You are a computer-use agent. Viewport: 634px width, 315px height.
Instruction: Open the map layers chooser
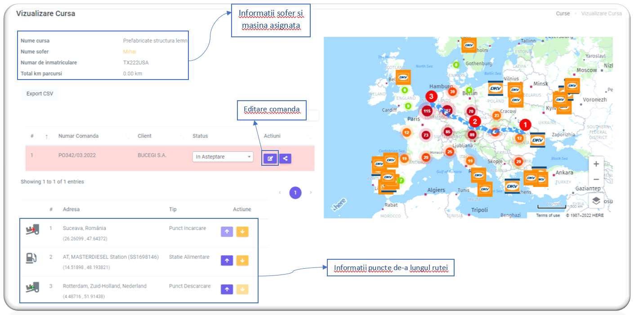pyautogui.click(x=596, y=201)
